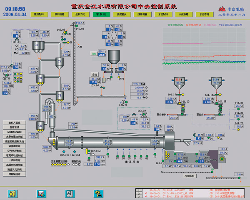Open the user login icon in bottom toolbar

[x=12, y=193]
